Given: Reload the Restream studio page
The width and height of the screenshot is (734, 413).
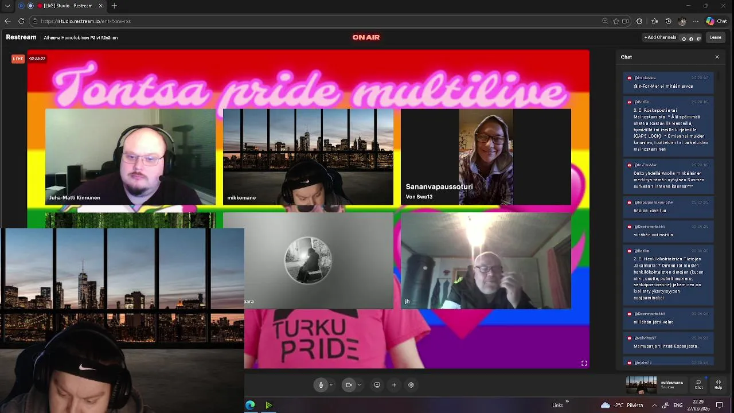Looking at the screenshot, I should [x=21, y=21].
